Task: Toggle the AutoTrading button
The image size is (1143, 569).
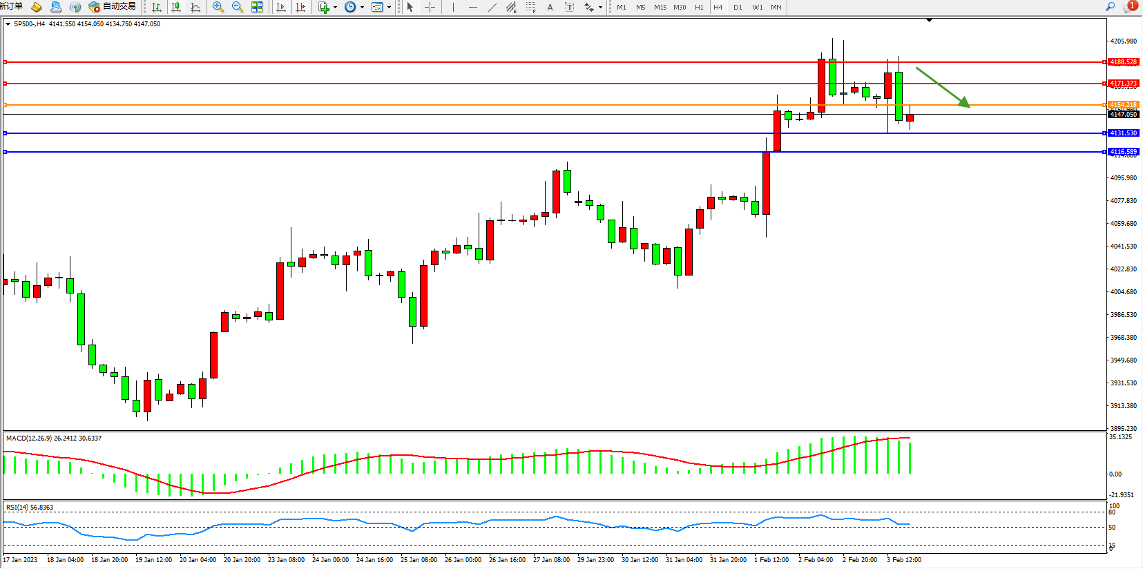Action: point(113,7)
